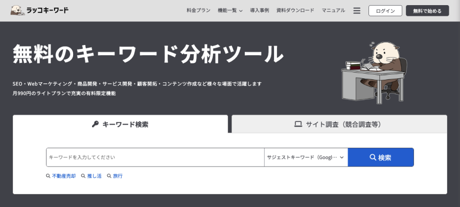This screenshot has height=207, width=460.
Task: Open the hamburger menu icon
Action: [x=357, y=11]
